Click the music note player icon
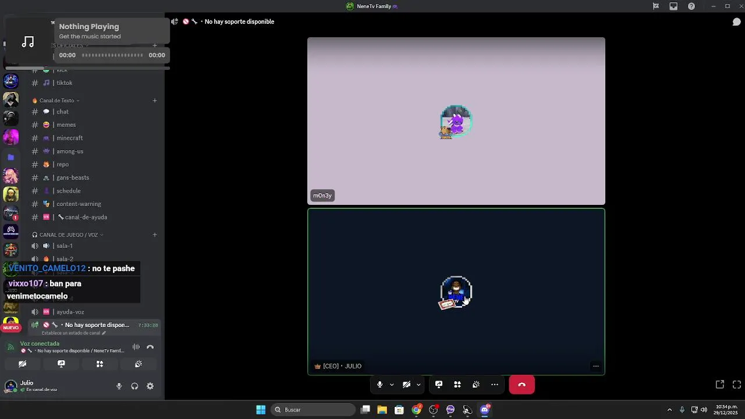Screen dimensions: 745x419 28,42
